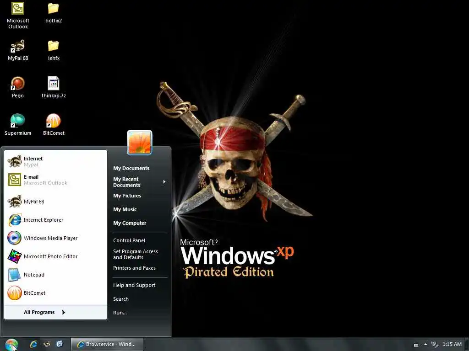Open the Microsoft Outlook desktop icon
This screenshot has height=351, width=469.
(x=18, y=15)
